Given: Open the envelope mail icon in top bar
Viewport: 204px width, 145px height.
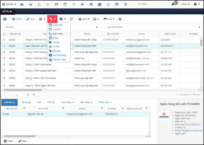Looking at the screenshot, I should [100, 4].
